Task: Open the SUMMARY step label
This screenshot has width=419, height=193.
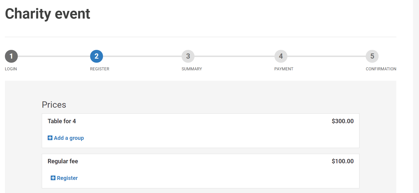Action: pyautogui.click(x=192, y=69)
